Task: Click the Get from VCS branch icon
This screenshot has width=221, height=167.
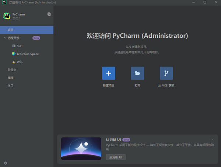Action: coord(166,73)
